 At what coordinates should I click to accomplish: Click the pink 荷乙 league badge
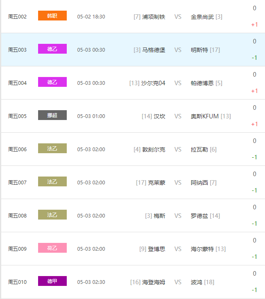point(52,248)
